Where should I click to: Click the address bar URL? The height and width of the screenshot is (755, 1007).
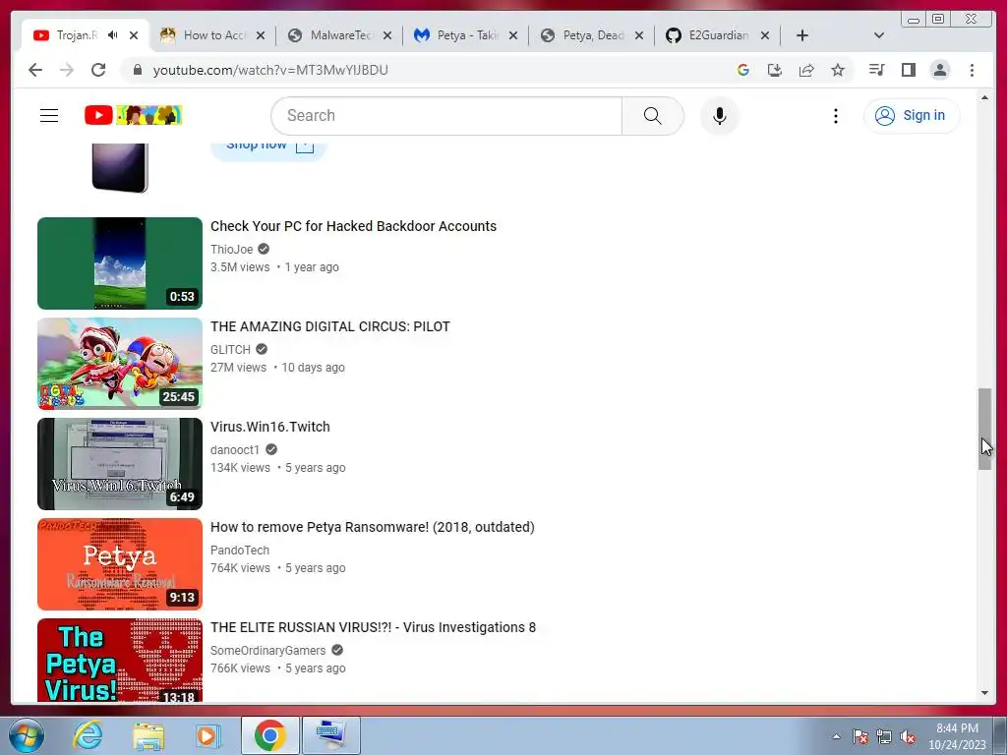[270, 70]
